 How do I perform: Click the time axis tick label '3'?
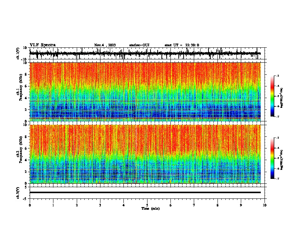coord(100,205)
